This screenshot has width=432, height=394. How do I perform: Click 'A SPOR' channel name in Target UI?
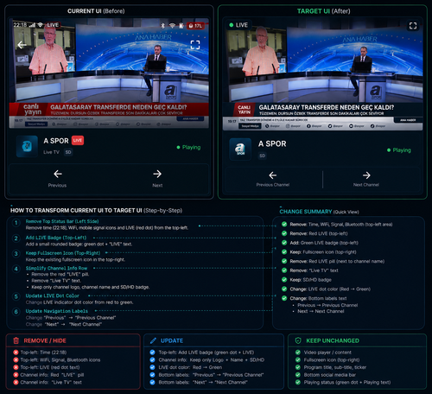coord(272,143)
